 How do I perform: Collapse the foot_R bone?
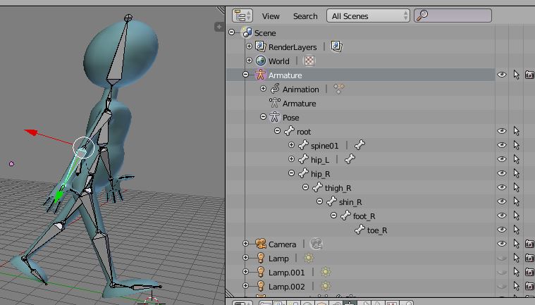tap(333, 216)
